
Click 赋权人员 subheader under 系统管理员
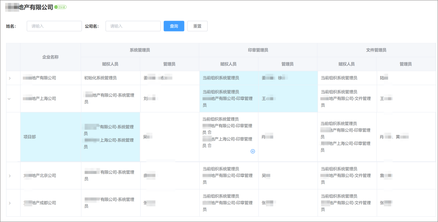click(110, 64)
